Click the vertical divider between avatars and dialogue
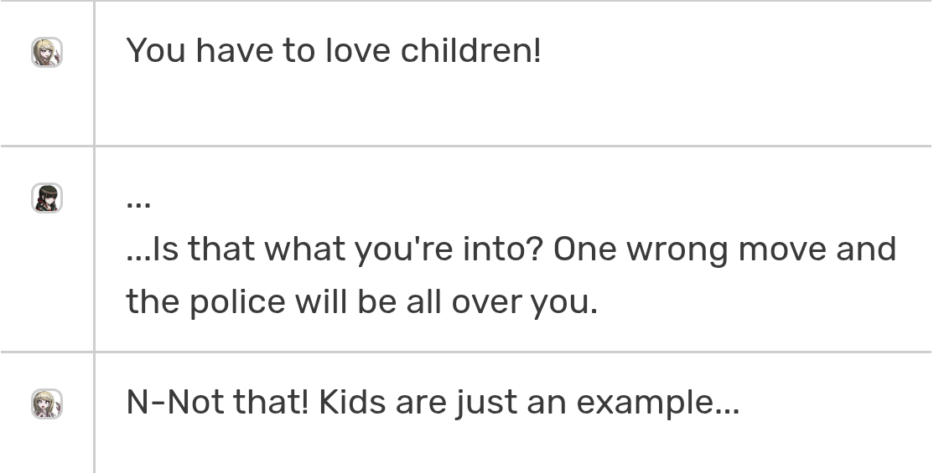The image size is (939, 473). [94, 236]
